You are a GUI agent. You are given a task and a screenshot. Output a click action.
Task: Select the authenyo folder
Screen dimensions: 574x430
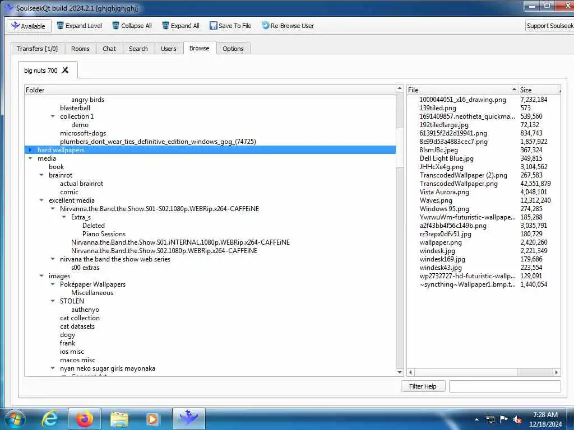tap(85, 310)
